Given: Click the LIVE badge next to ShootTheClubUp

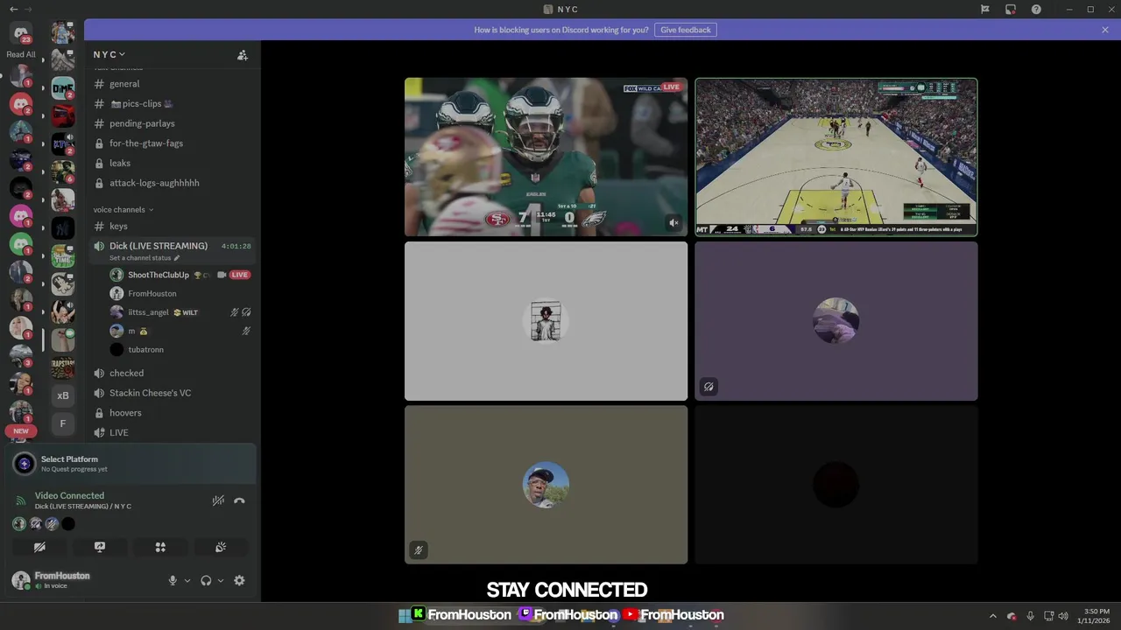Looking at the screenshot, I should pyautogui.click(x=240, y=275).
